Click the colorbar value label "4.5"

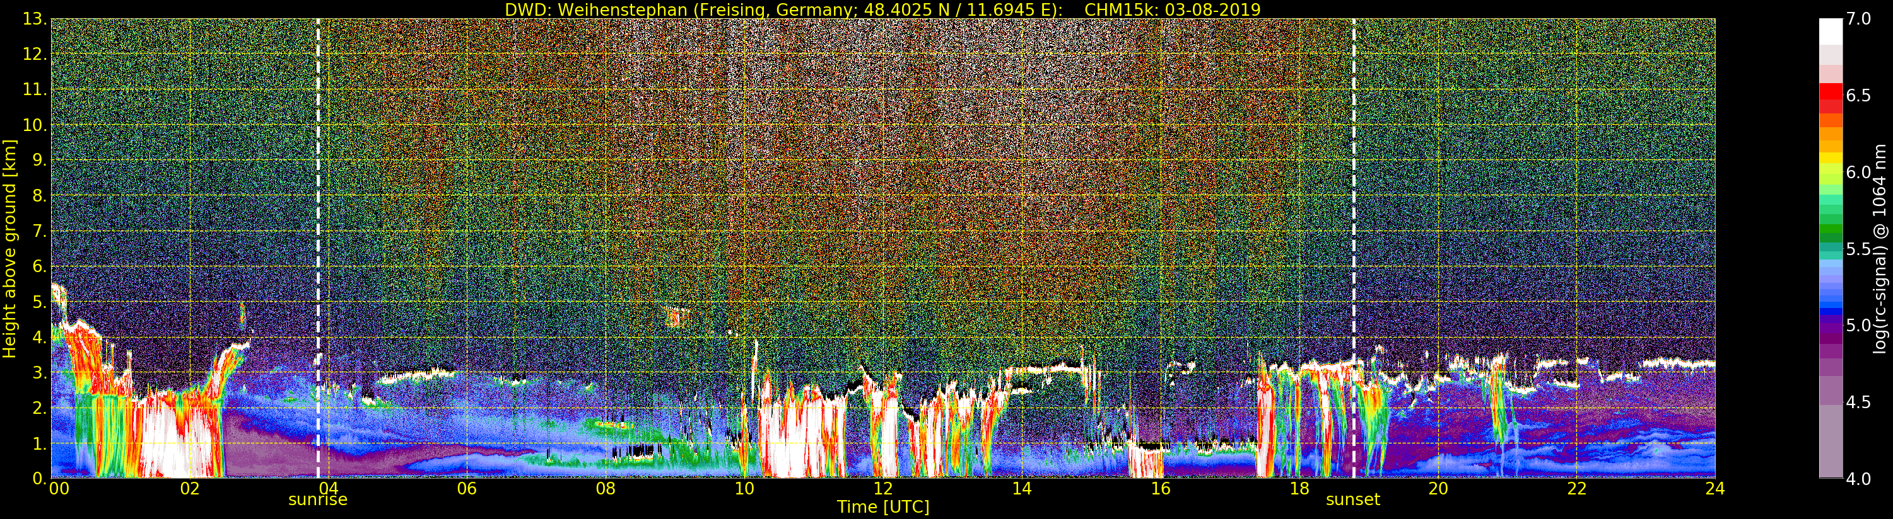[1858, 402]
